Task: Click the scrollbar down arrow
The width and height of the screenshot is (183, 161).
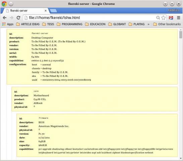Action: tap(181, 158)
